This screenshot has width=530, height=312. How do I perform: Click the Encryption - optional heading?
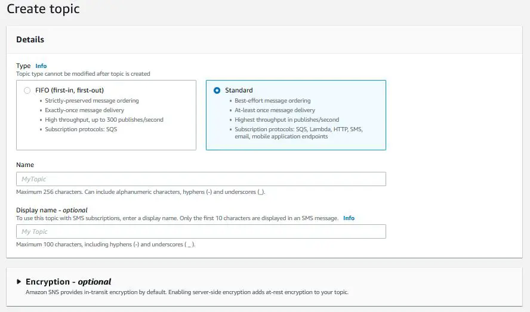point(68,282)
